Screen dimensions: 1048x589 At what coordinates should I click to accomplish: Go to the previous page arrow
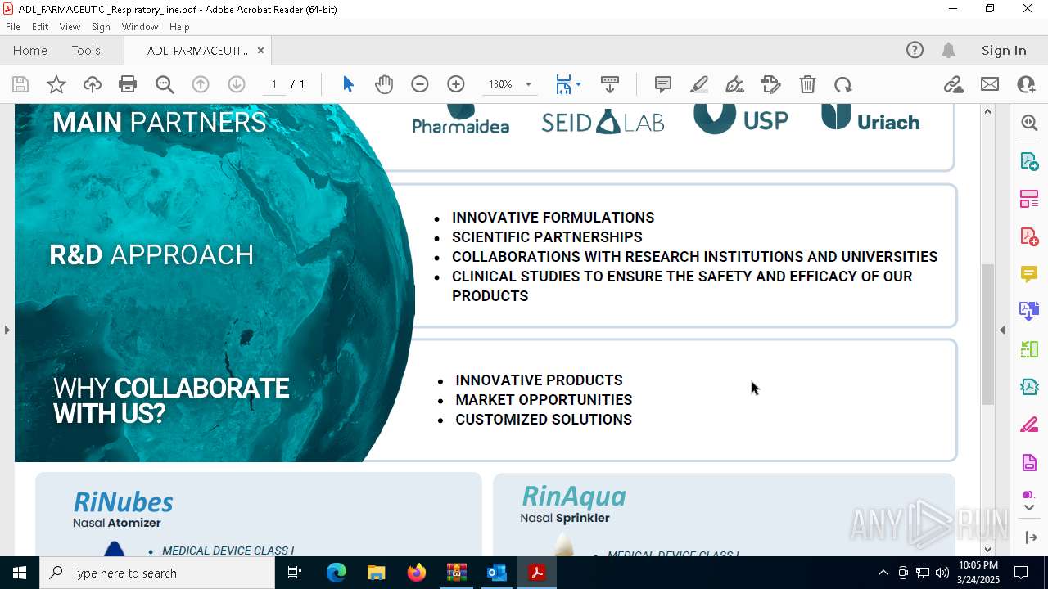[x=201, y=84]
